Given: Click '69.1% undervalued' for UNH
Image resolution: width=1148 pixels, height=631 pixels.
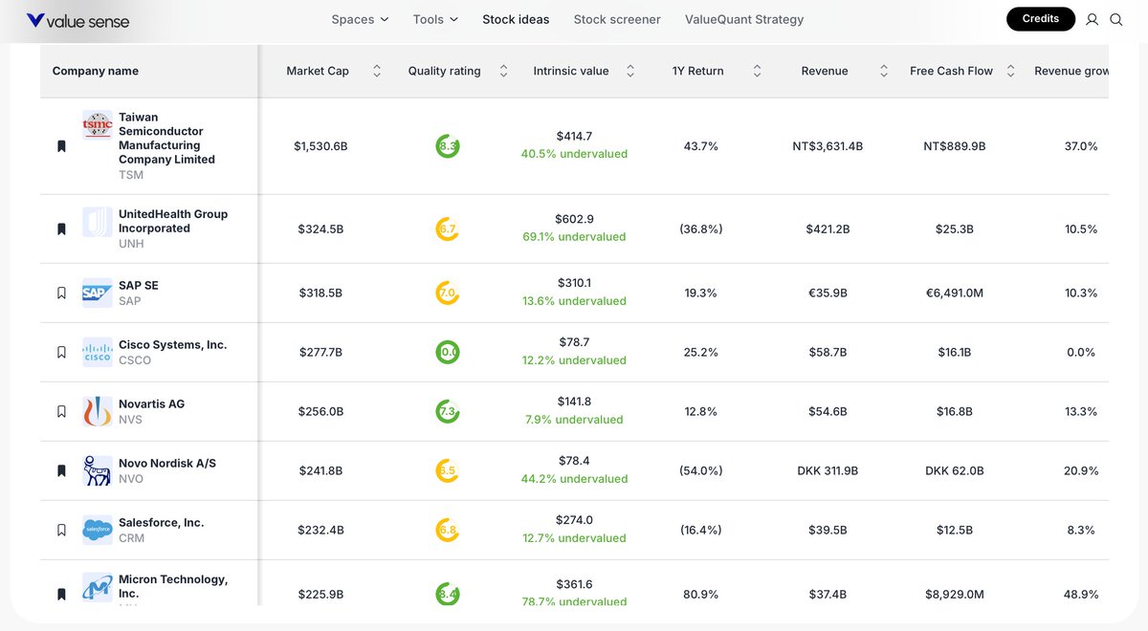Looking at the screenshot, I should [574, 237].
